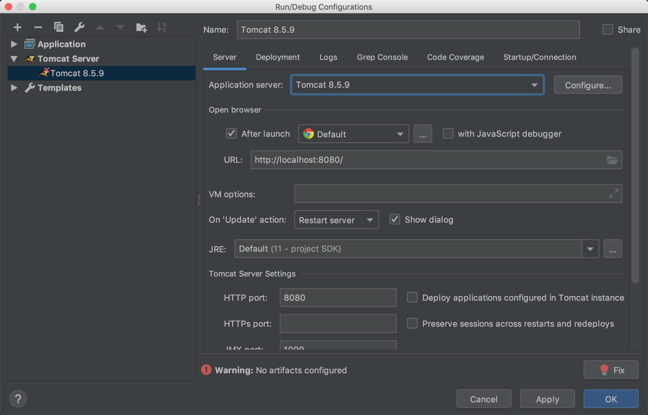Toggle the Share checkbox
The width and height of the screenshot is (648, 415).
tap(608, 29)
